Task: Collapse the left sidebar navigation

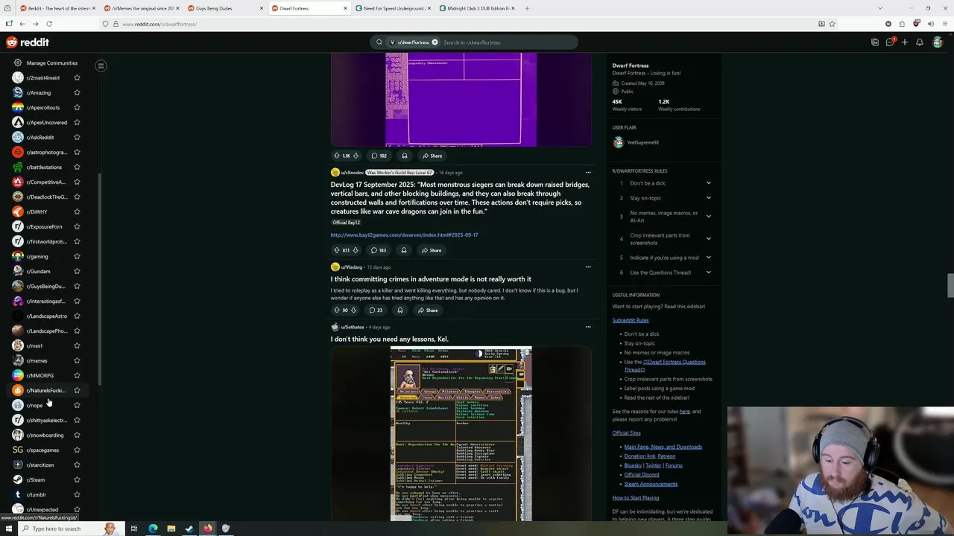Action: point(101,66)
